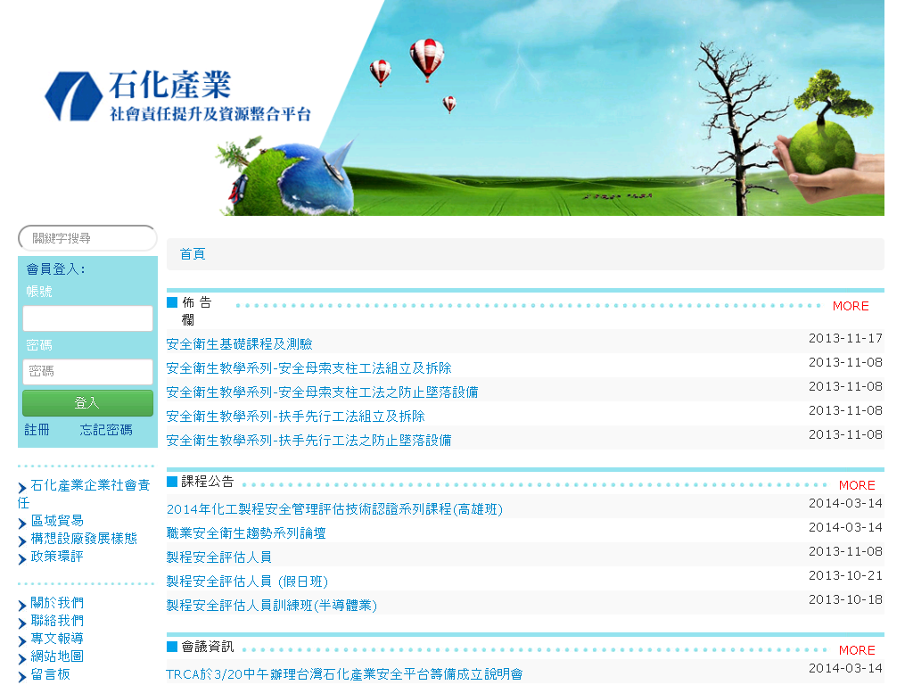
Task: Click the arrow icon beside 網站地圖
Action: click(x=22, y=659)
